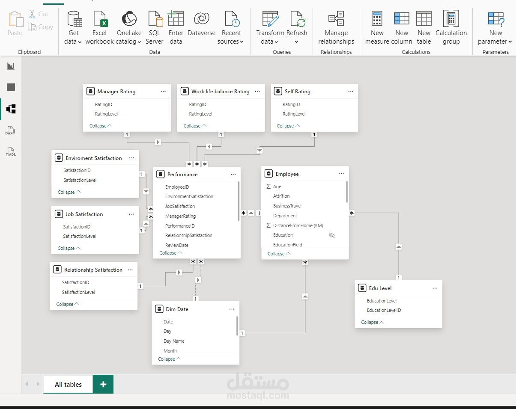The height and width of the screenshot is (409, 516).
Task: Select EmployeeID field in Performance
Action: pyautogui.click(x=177, y=187)
